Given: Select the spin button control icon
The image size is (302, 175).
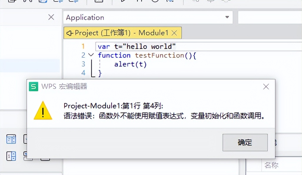Looking at the screenshot, I should coord(11,156).
